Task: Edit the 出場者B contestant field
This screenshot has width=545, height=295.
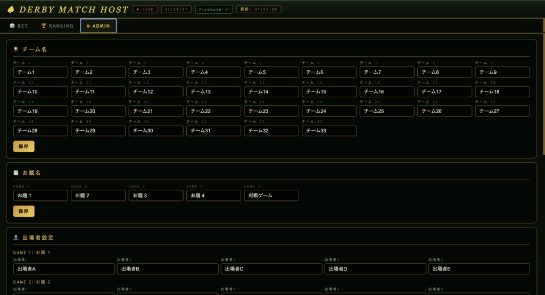Action: pyautogui.click(x=168, y=268)
